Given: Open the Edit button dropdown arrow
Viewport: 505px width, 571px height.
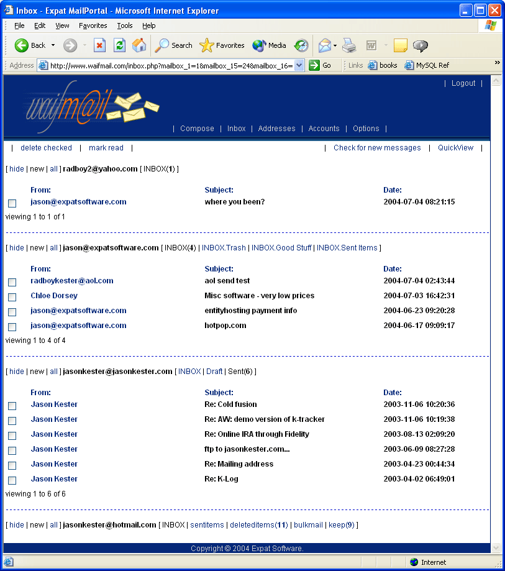Looking at the screenshot, I should point(386,45).
